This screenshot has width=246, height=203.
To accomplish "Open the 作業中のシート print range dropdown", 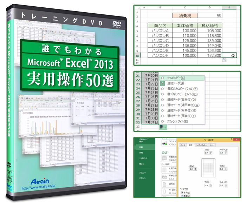I will [169, 158].
